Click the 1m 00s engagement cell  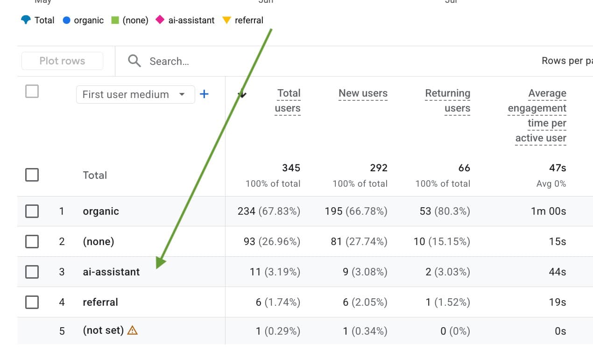point(549,211)
